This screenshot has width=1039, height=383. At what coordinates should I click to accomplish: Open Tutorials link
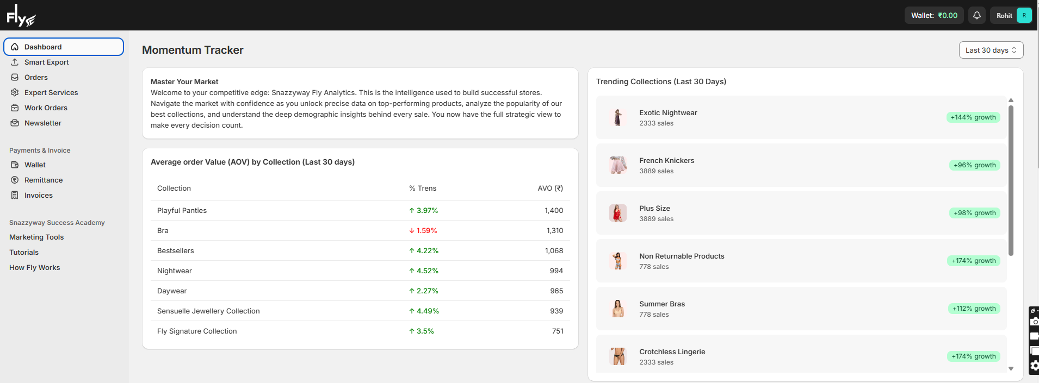click(x=24, y=252)
